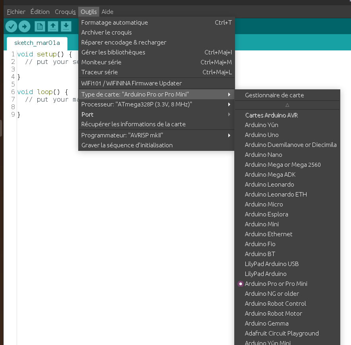Screen dimensions: 351x345
Task: Click Gérer les bibliothèques
Action: [156, 52]
